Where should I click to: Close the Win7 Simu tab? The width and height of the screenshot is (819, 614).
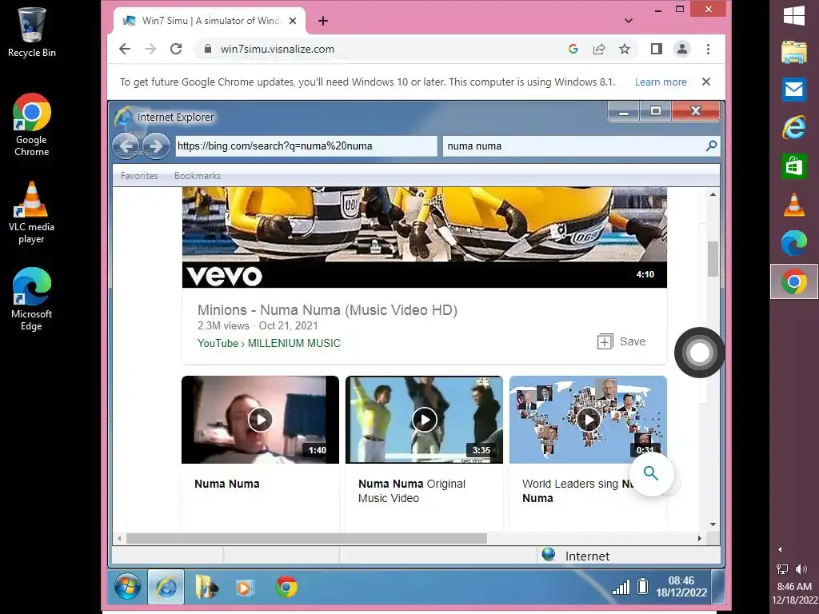[x=293, y=21]
